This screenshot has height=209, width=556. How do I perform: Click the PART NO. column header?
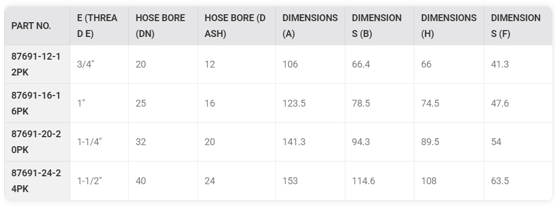pos(31,26)
